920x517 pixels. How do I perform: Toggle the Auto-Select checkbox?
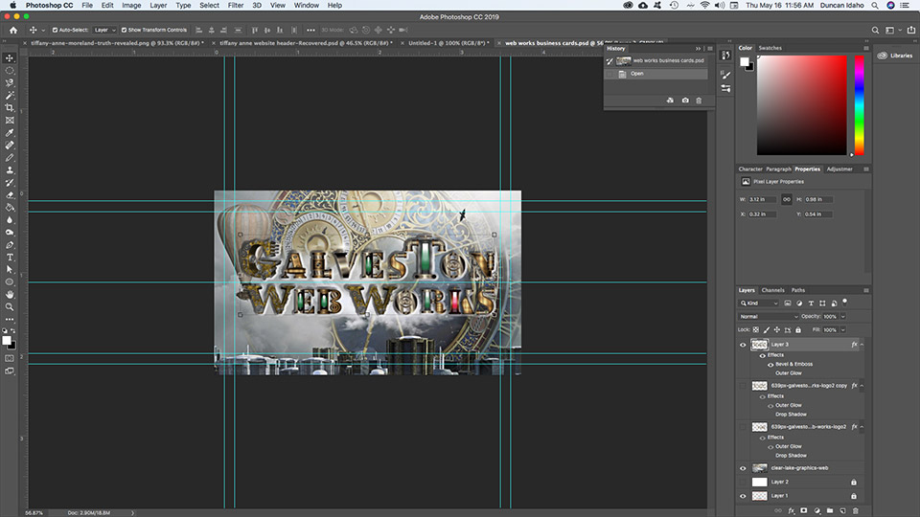point(55,30)
